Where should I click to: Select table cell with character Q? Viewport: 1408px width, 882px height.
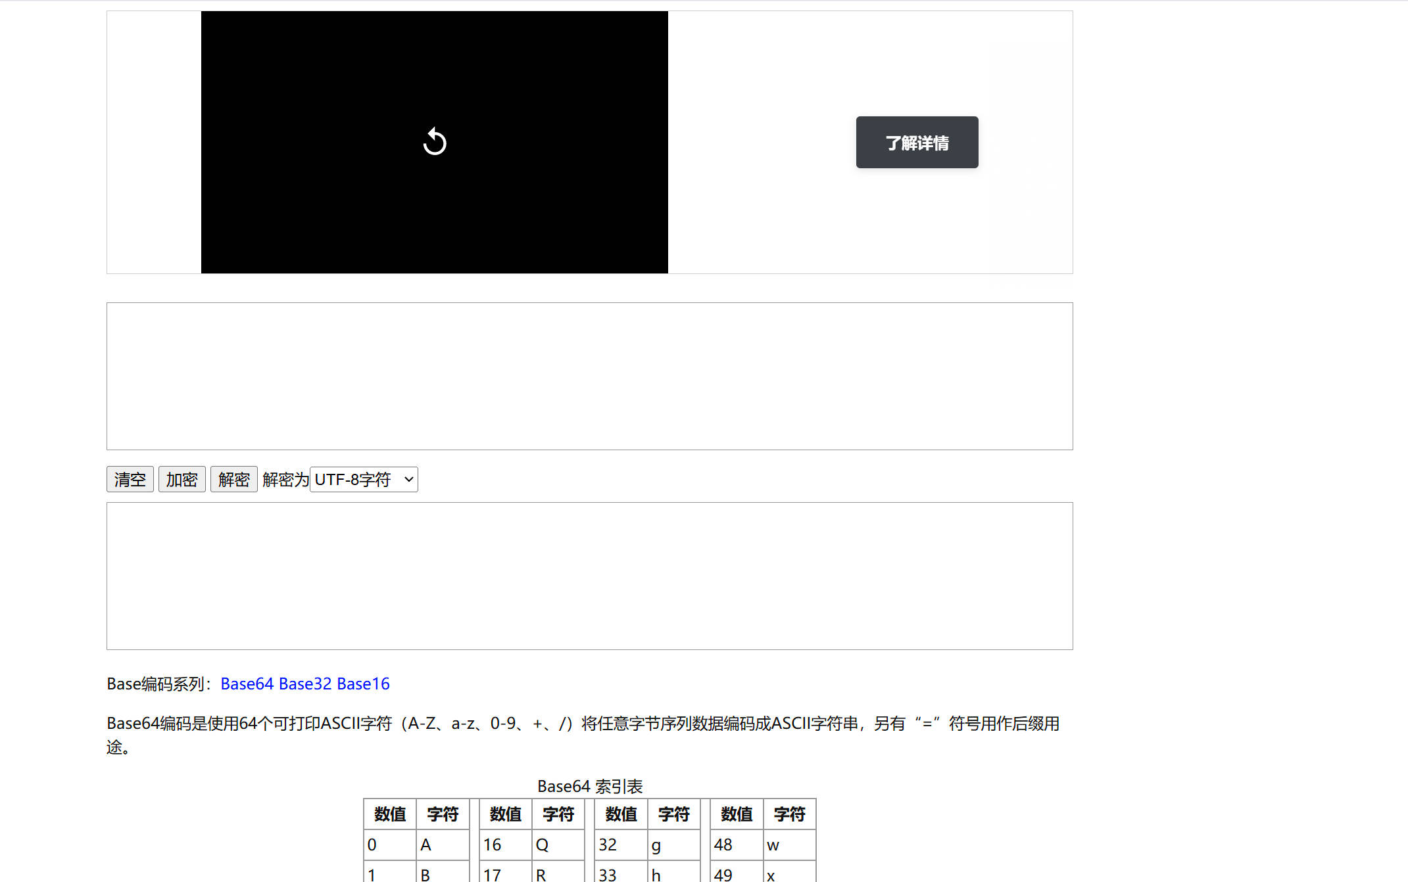(x=558, y=845)
